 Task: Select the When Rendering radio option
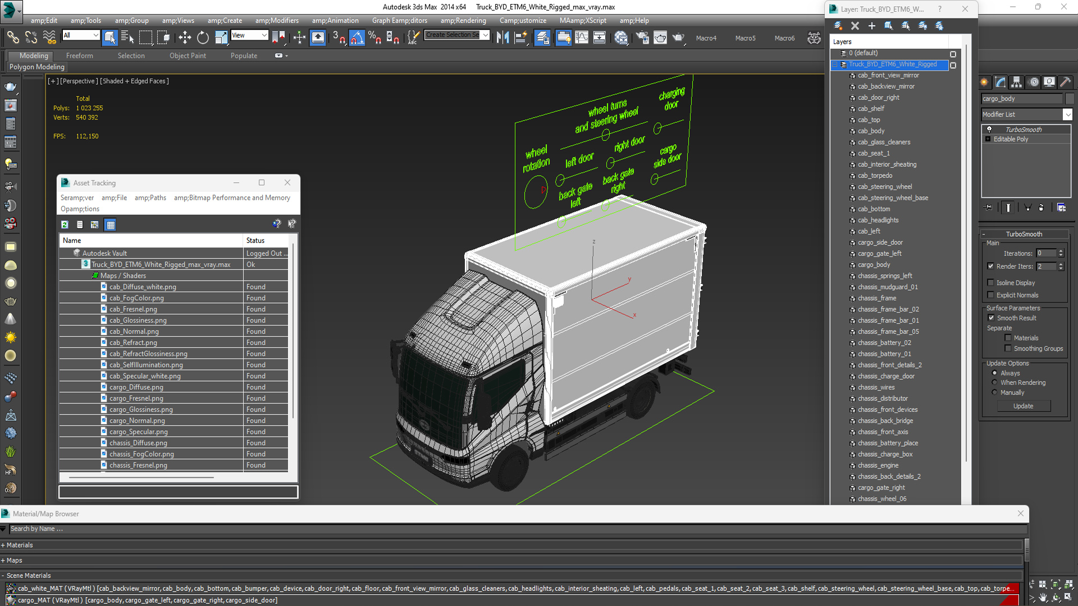pos(994,383)
